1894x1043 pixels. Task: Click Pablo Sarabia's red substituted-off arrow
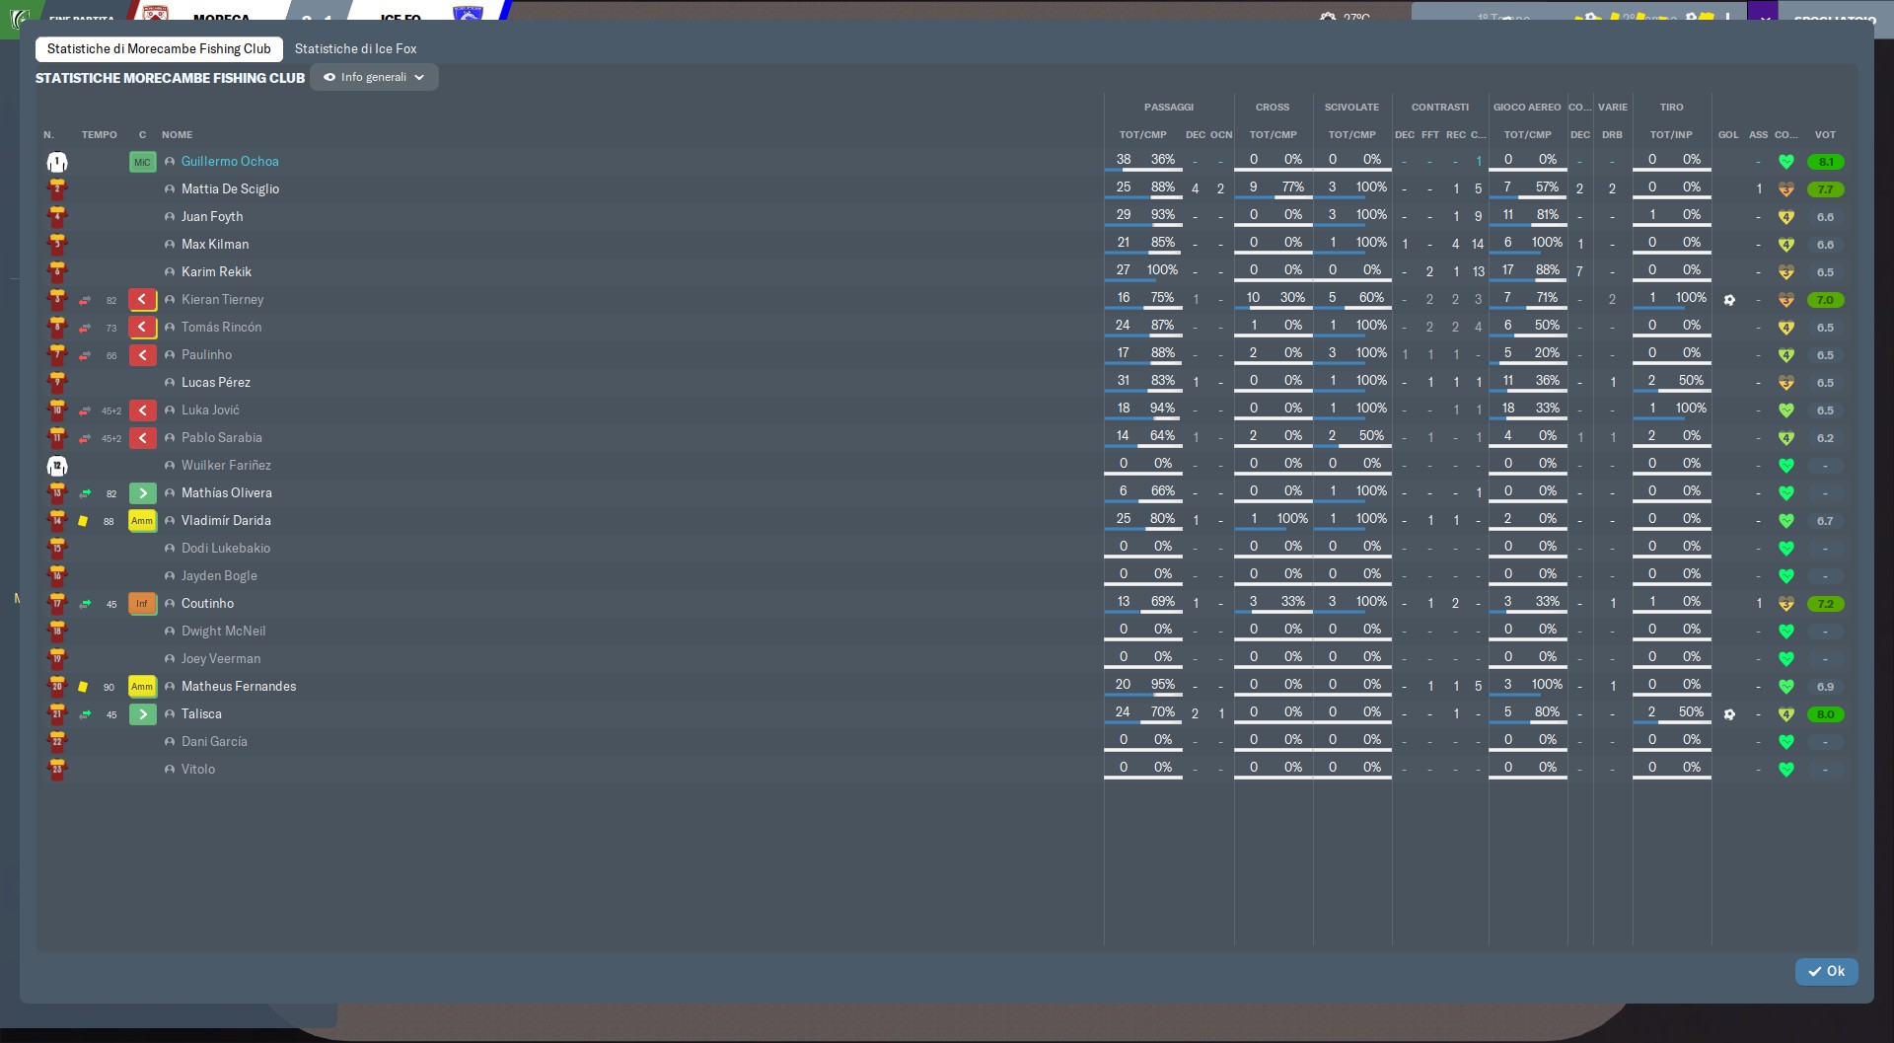tap(142, 438)
